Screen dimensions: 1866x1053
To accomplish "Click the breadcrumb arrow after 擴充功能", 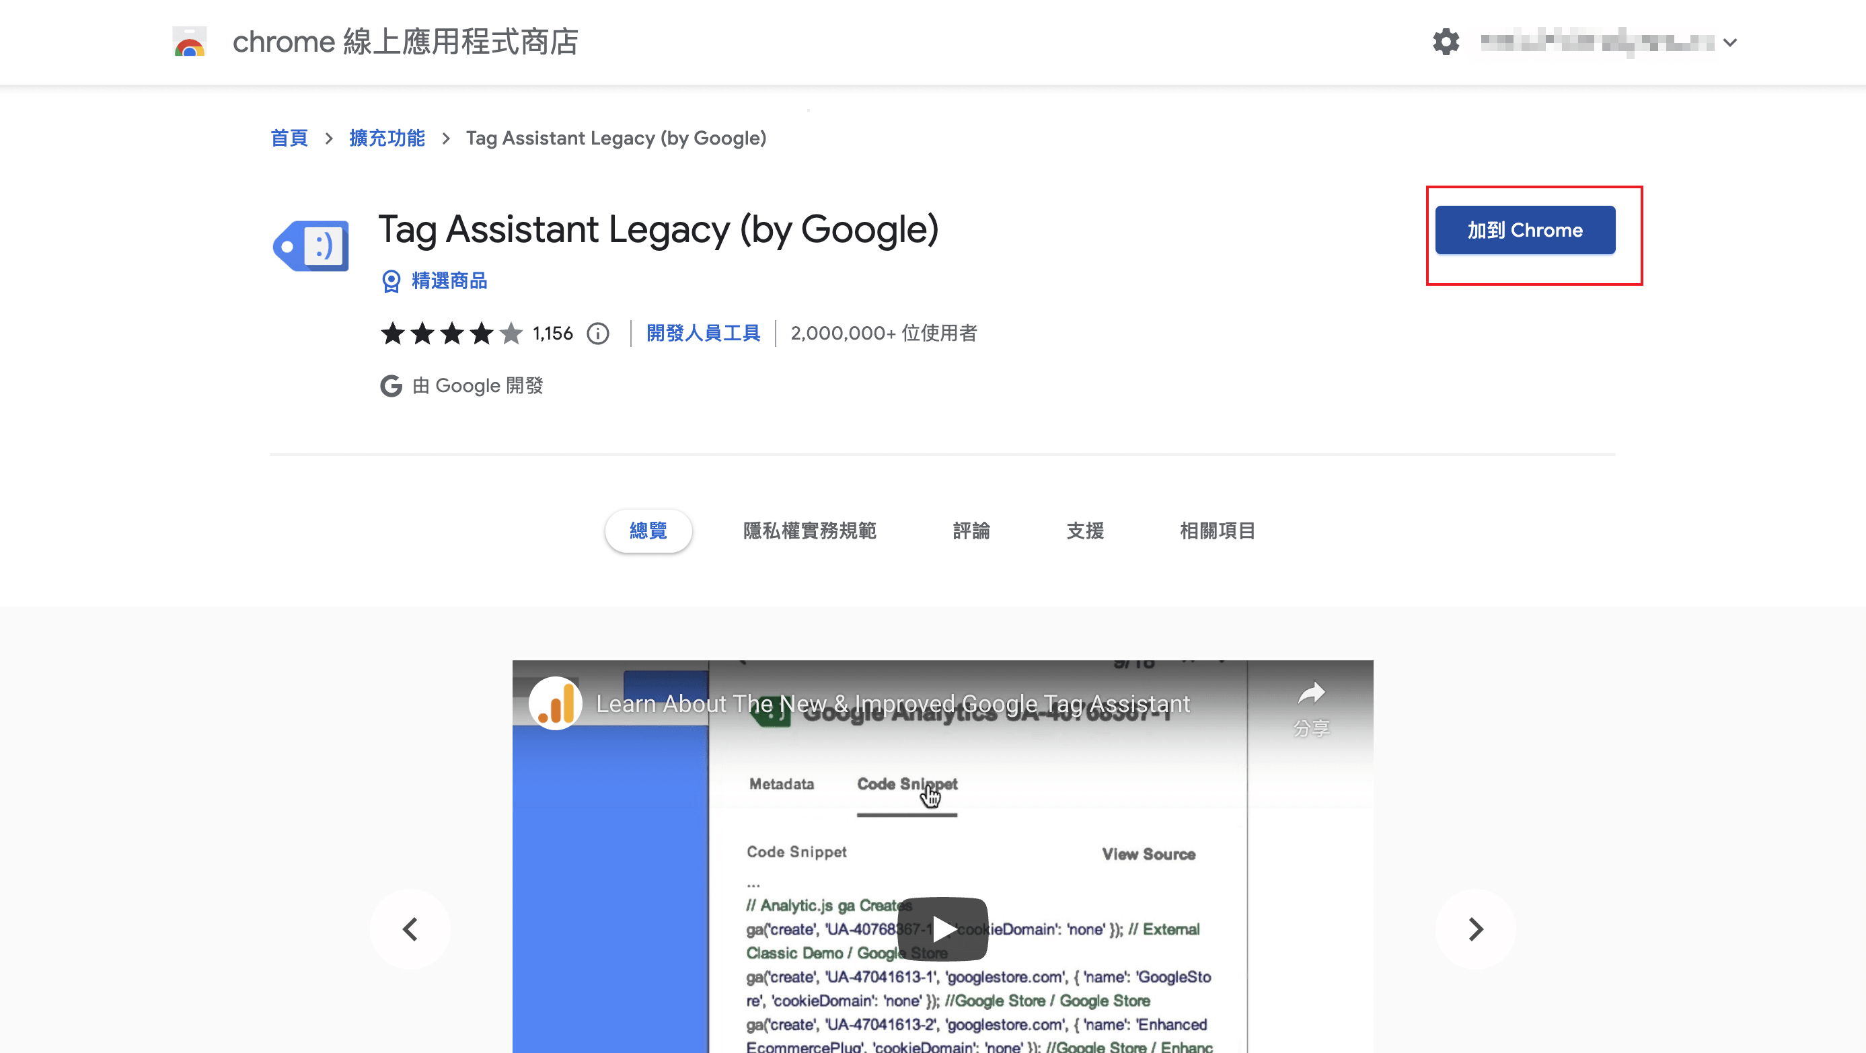I will click(x=447, y=139).
